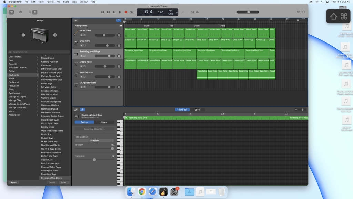
Task: Open the Mix menu in the menu bar
Action: tap(58, 2)
